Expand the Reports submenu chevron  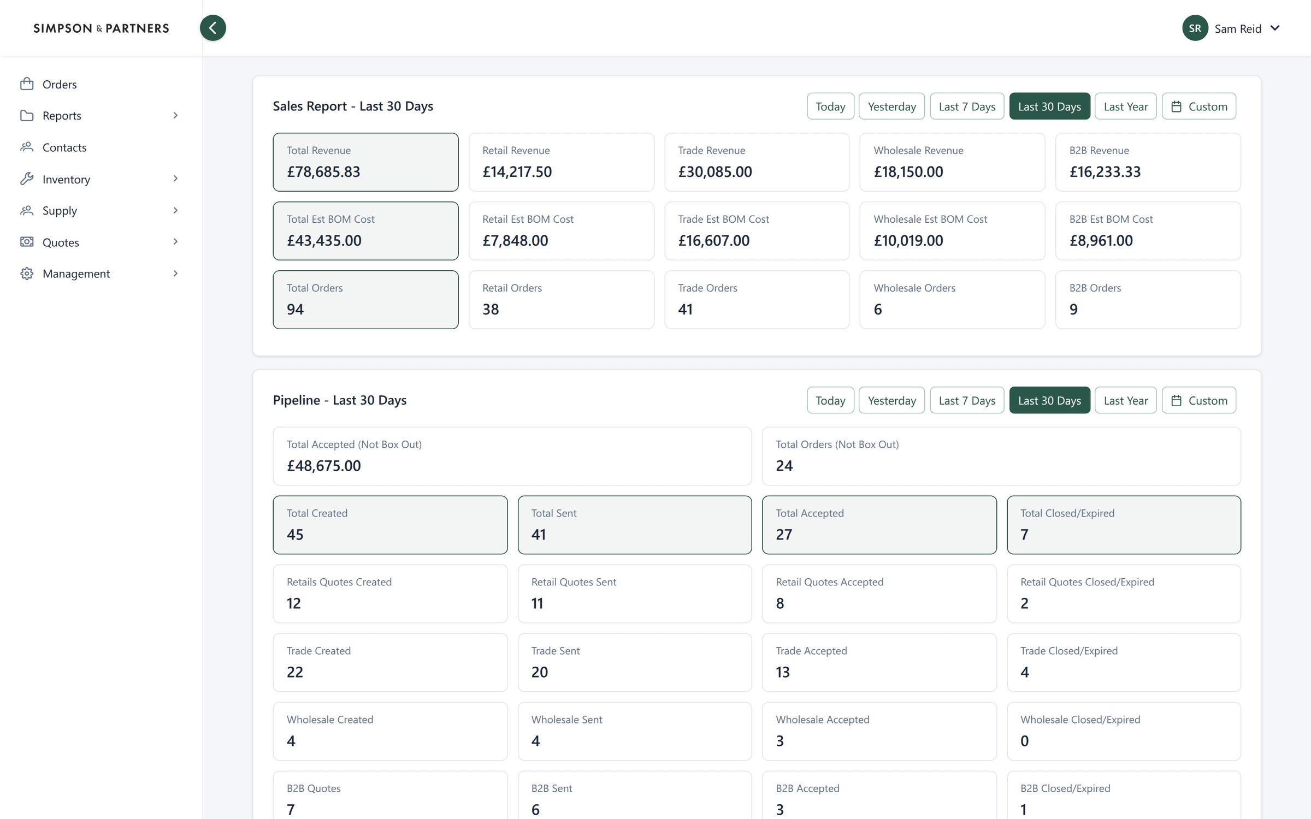(175, 115)
